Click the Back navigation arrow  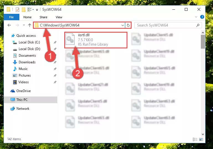(x=9, y=25)
